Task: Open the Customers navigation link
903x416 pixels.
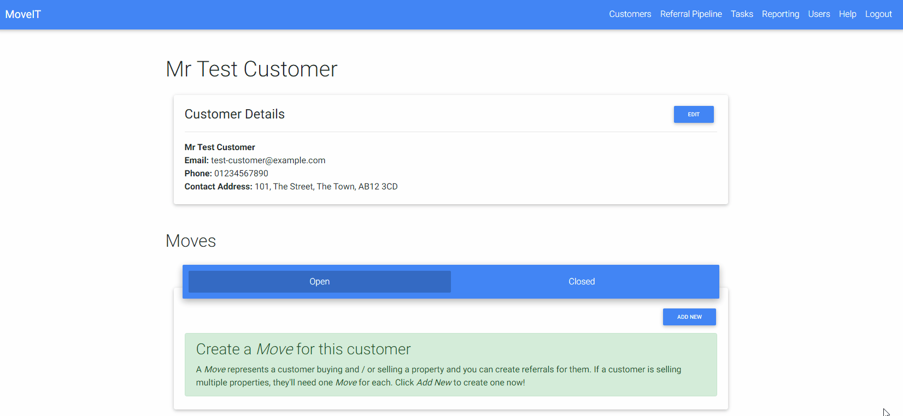Action: [x=630, y=14]
